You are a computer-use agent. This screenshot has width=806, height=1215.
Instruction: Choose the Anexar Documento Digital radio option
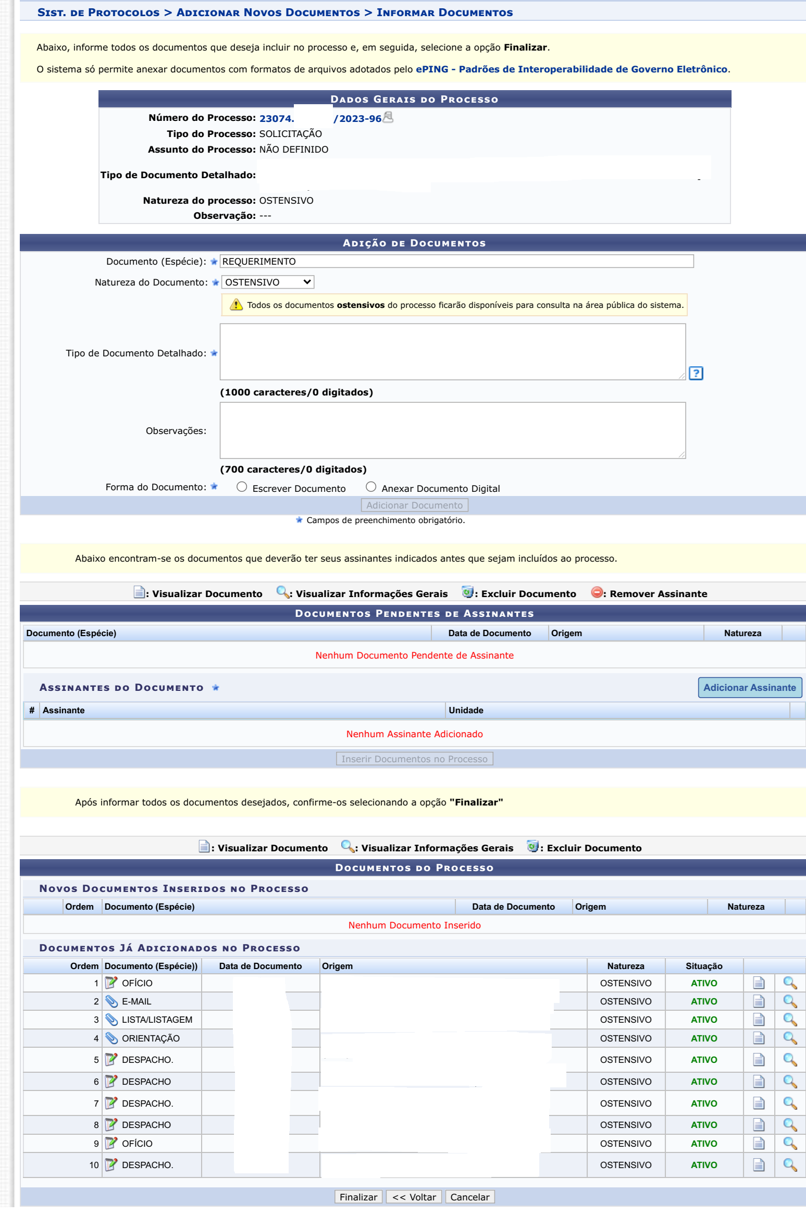371,487
